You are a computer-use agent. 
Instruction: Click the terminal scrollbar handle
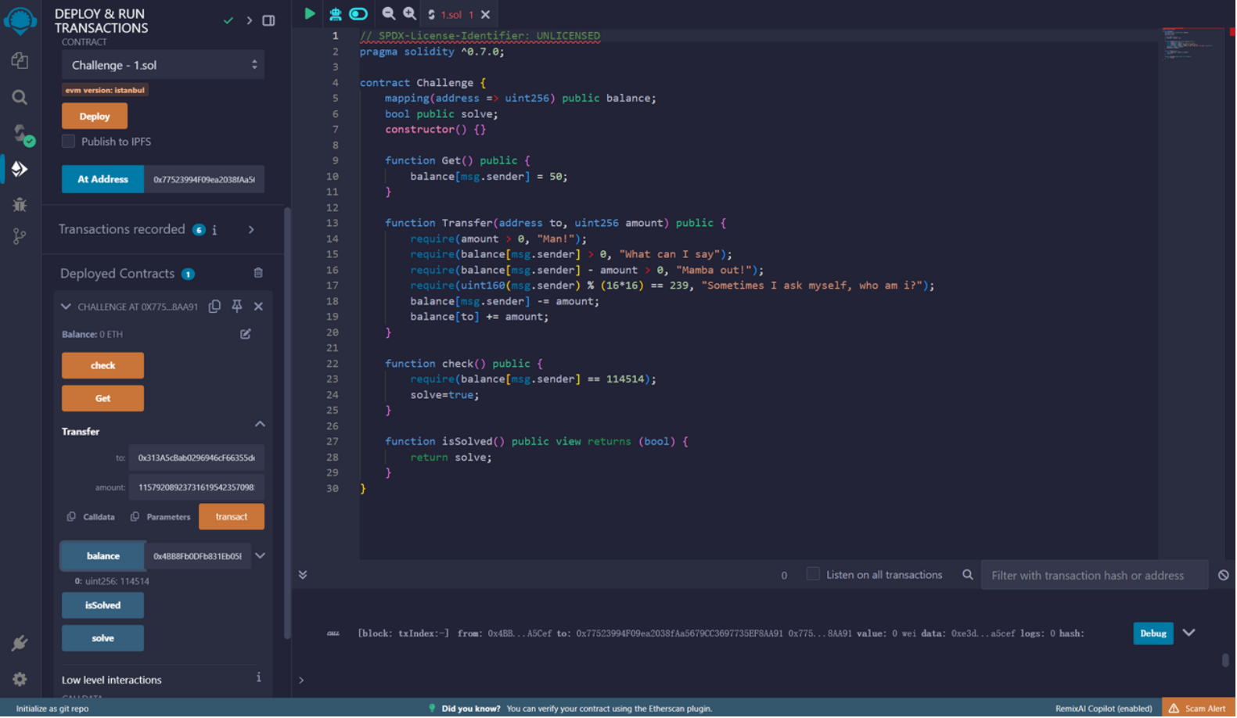(1227, 661)
